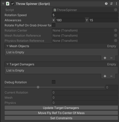
Task: Click the debug rotation slider handle
Action: click(x=38, y=87)
